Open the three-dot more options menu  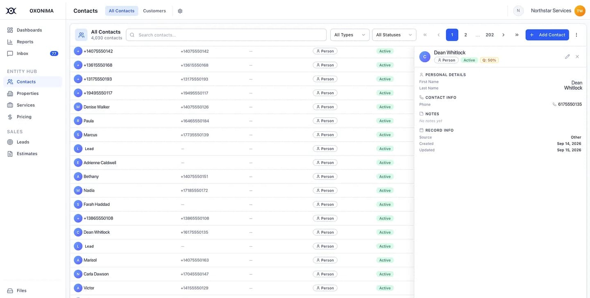(576, 35)
